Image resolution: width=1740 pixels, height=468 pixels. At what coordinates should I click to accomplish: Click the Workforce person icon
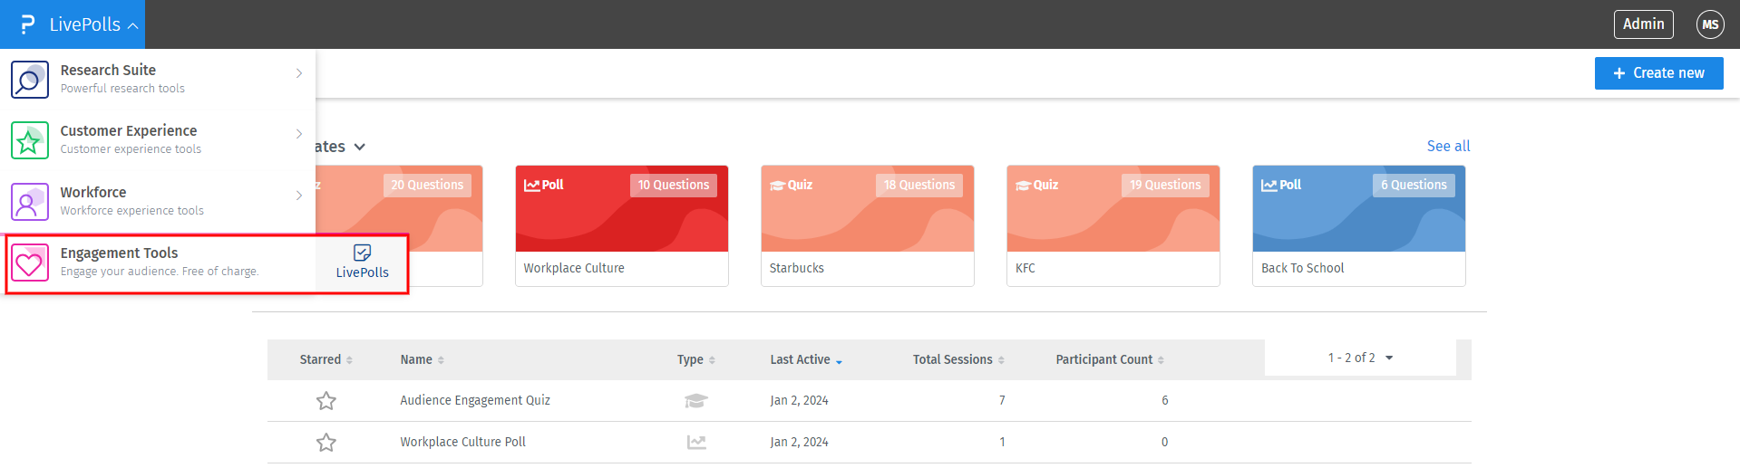click(x=29, y=201)
